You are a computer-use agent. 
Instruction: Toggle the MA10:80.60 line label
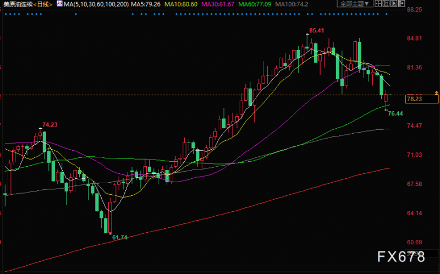point(181,4)
